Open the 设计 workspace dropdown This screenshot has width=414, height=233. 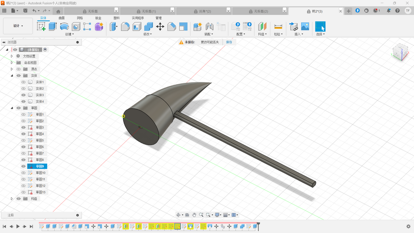(x=18, y=26)
